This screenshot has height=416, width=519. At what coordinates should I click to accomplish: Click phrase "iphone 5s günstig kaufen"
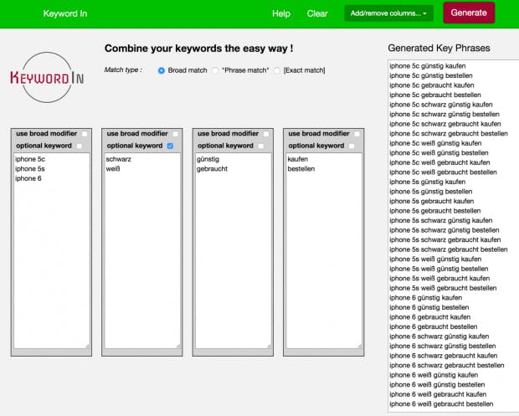[x=428, y=182]
